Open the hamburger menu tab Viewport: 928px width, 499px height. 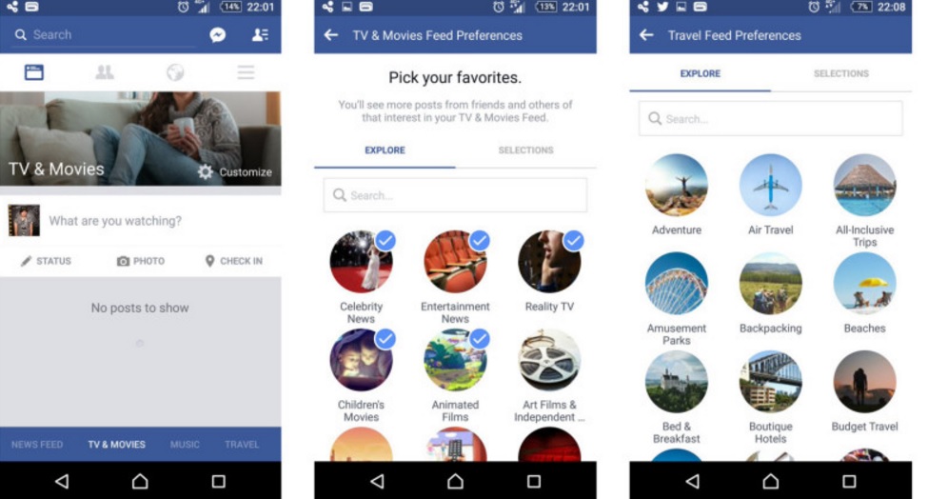point(246,72)
